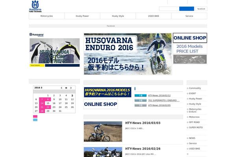Click the blue search button
The height and width of the screenshot is (157, 236).
(186, 9)
